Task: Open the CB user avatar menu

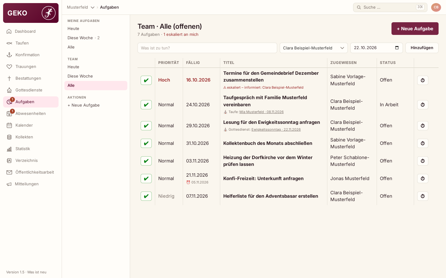Action: 436,7
